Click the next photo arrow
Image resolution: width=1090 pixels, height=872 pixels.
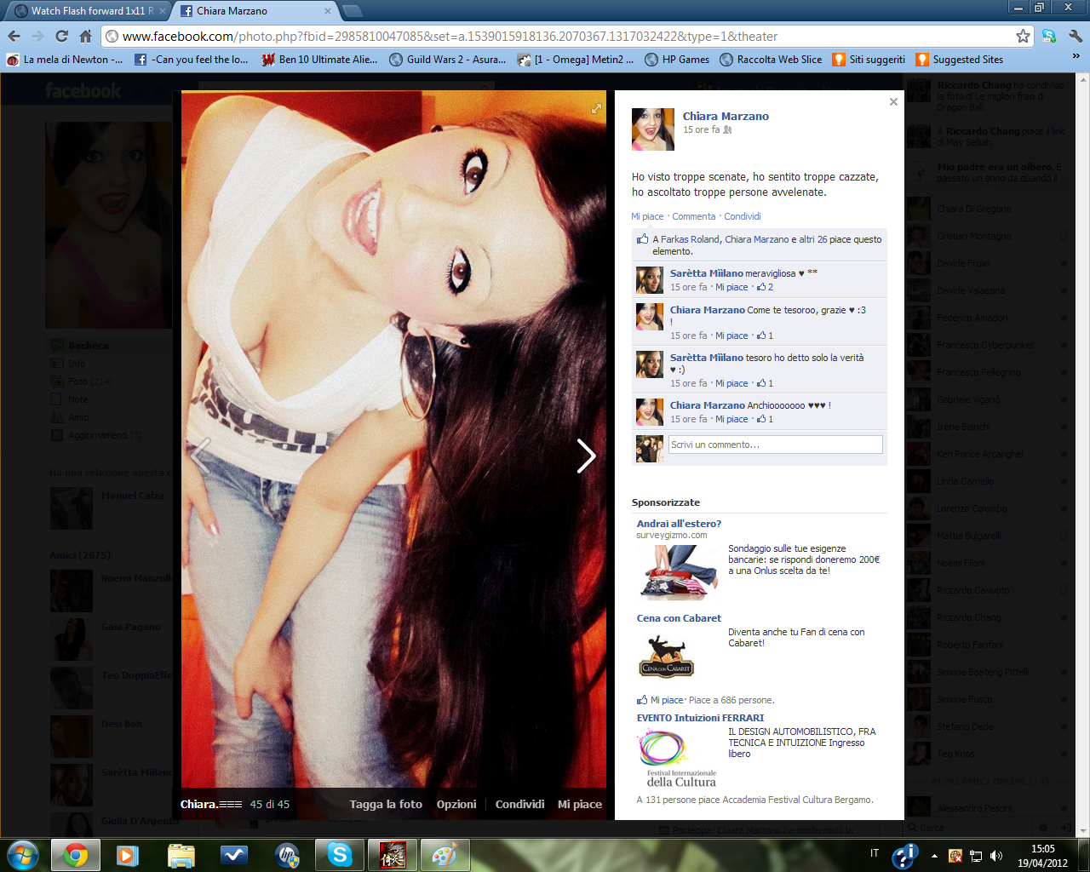[x=586, y=456]
